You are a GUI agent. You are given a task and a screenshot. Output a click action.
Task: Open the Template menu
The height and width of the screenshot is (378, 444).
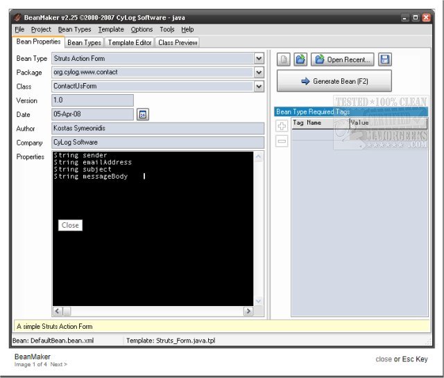click(110, 30)
